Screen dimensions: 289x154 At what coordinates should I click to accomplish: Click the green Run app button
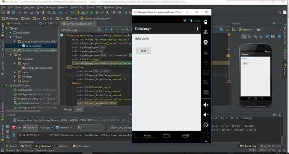92,13
